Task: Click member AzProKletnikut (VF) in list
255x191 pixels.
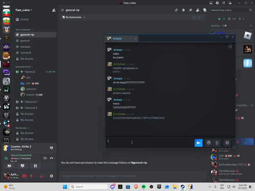Action: click(232, 165)
